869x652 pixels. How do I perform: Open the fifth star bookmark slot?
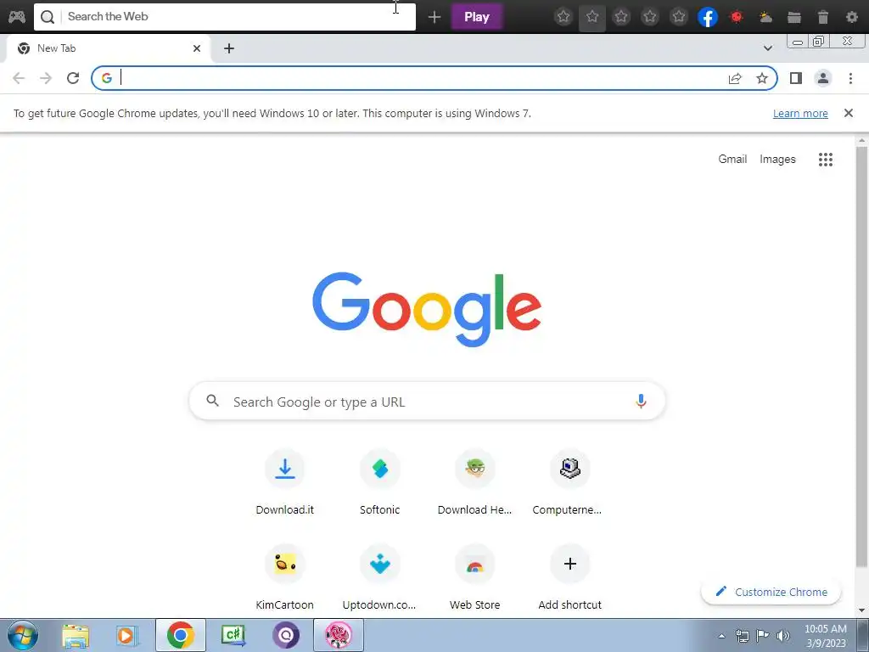(679, 17)
